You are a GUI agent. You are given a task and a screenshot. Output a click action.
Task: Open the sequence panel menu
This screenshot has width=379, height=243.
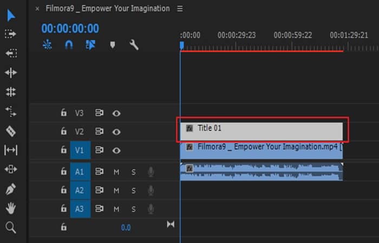tap(180, 9)
